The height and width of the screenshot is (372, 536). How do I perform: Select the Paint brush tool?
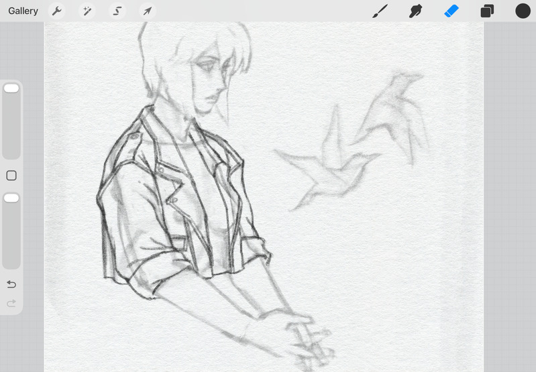pyautogui.click(x=380, y=11)
